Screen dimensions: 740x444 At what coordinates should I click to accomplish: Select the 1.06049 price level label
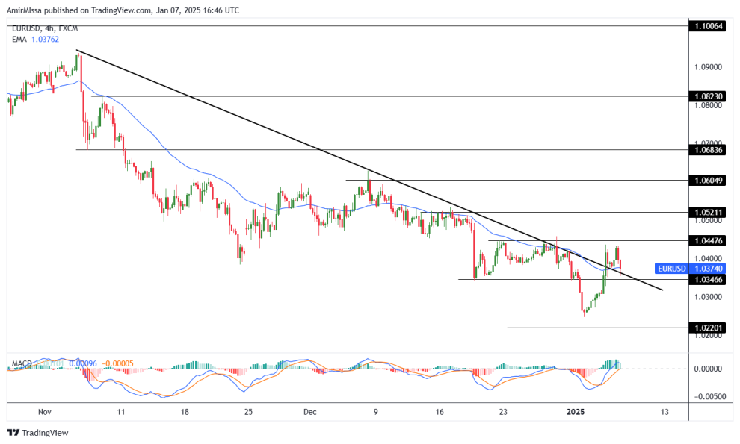706,180
